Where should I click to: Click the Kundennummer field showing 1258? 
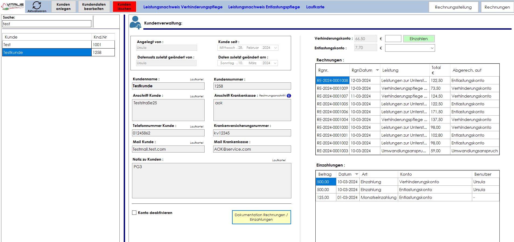(252, 86)
